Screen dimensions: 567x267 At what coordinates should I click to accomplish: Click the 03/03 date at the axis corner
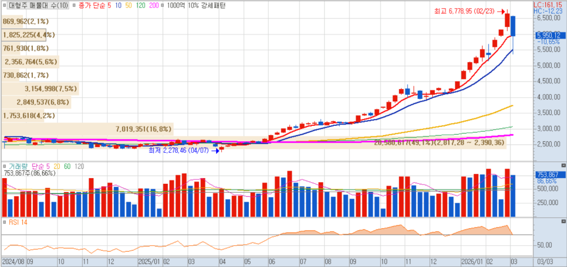544,261
